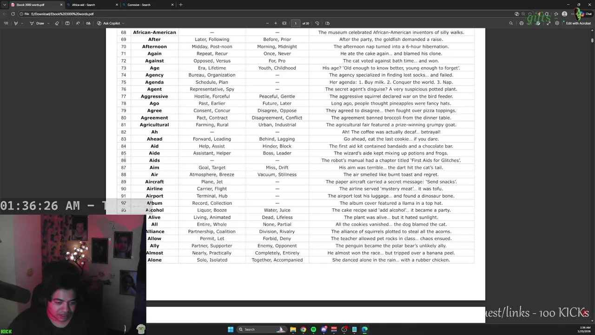The height and width of the screenshot is (335, 595).
Task: Click synonyms cell 'Atmosphere, Breeze'
Action: [212, 174]
